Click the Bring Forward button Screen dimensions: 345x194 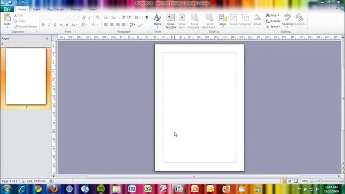click(x=194, y=22)
